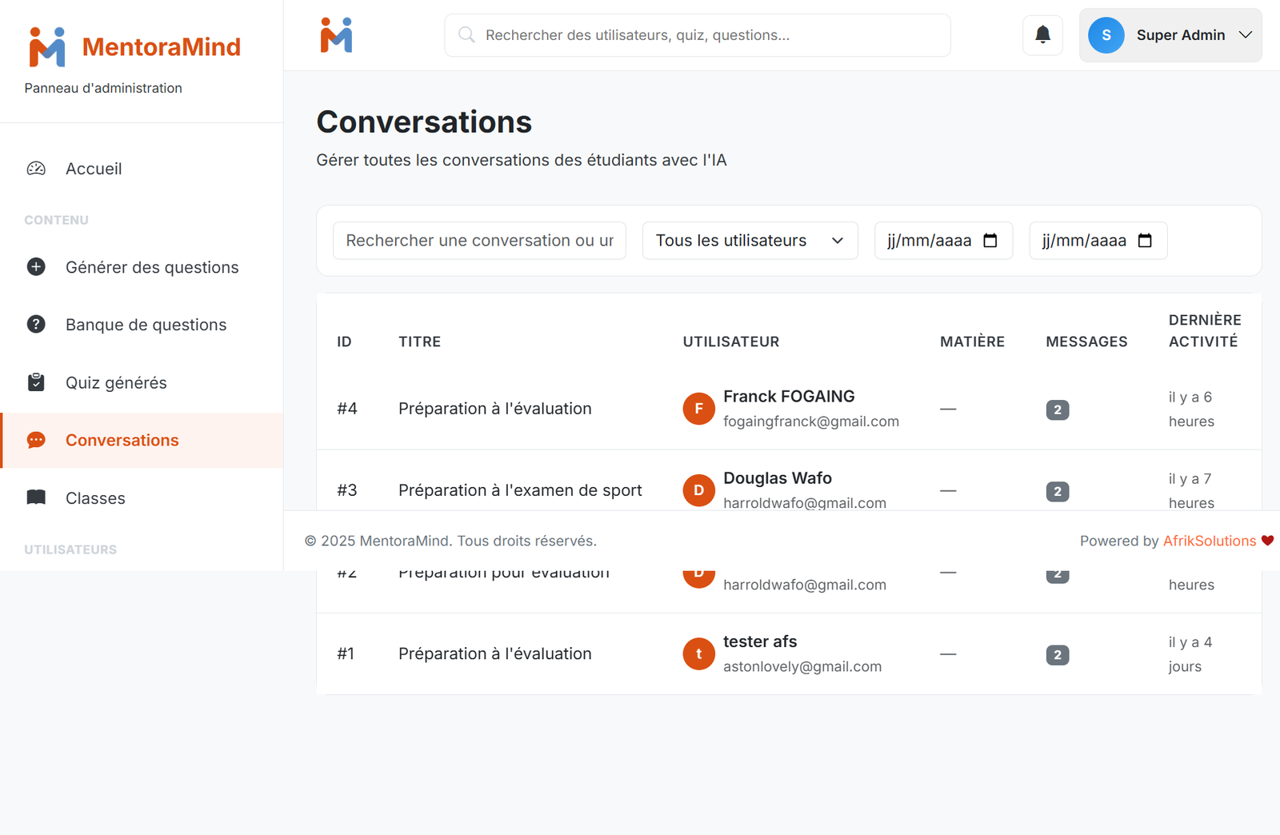Focus the global search field in header
The width and height of the screenshot is (1280, 835).
click(x=698, y=35)
